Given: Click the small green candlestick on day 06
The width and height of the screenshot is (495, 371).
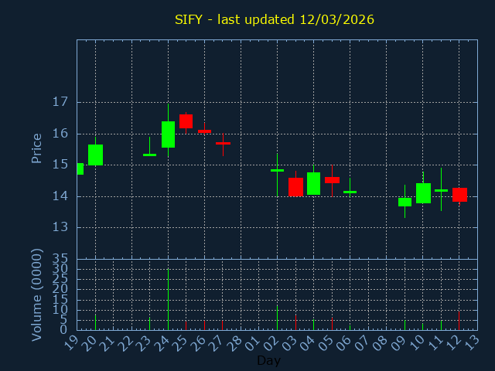Looking at the screenshot, I should point(350,192).
